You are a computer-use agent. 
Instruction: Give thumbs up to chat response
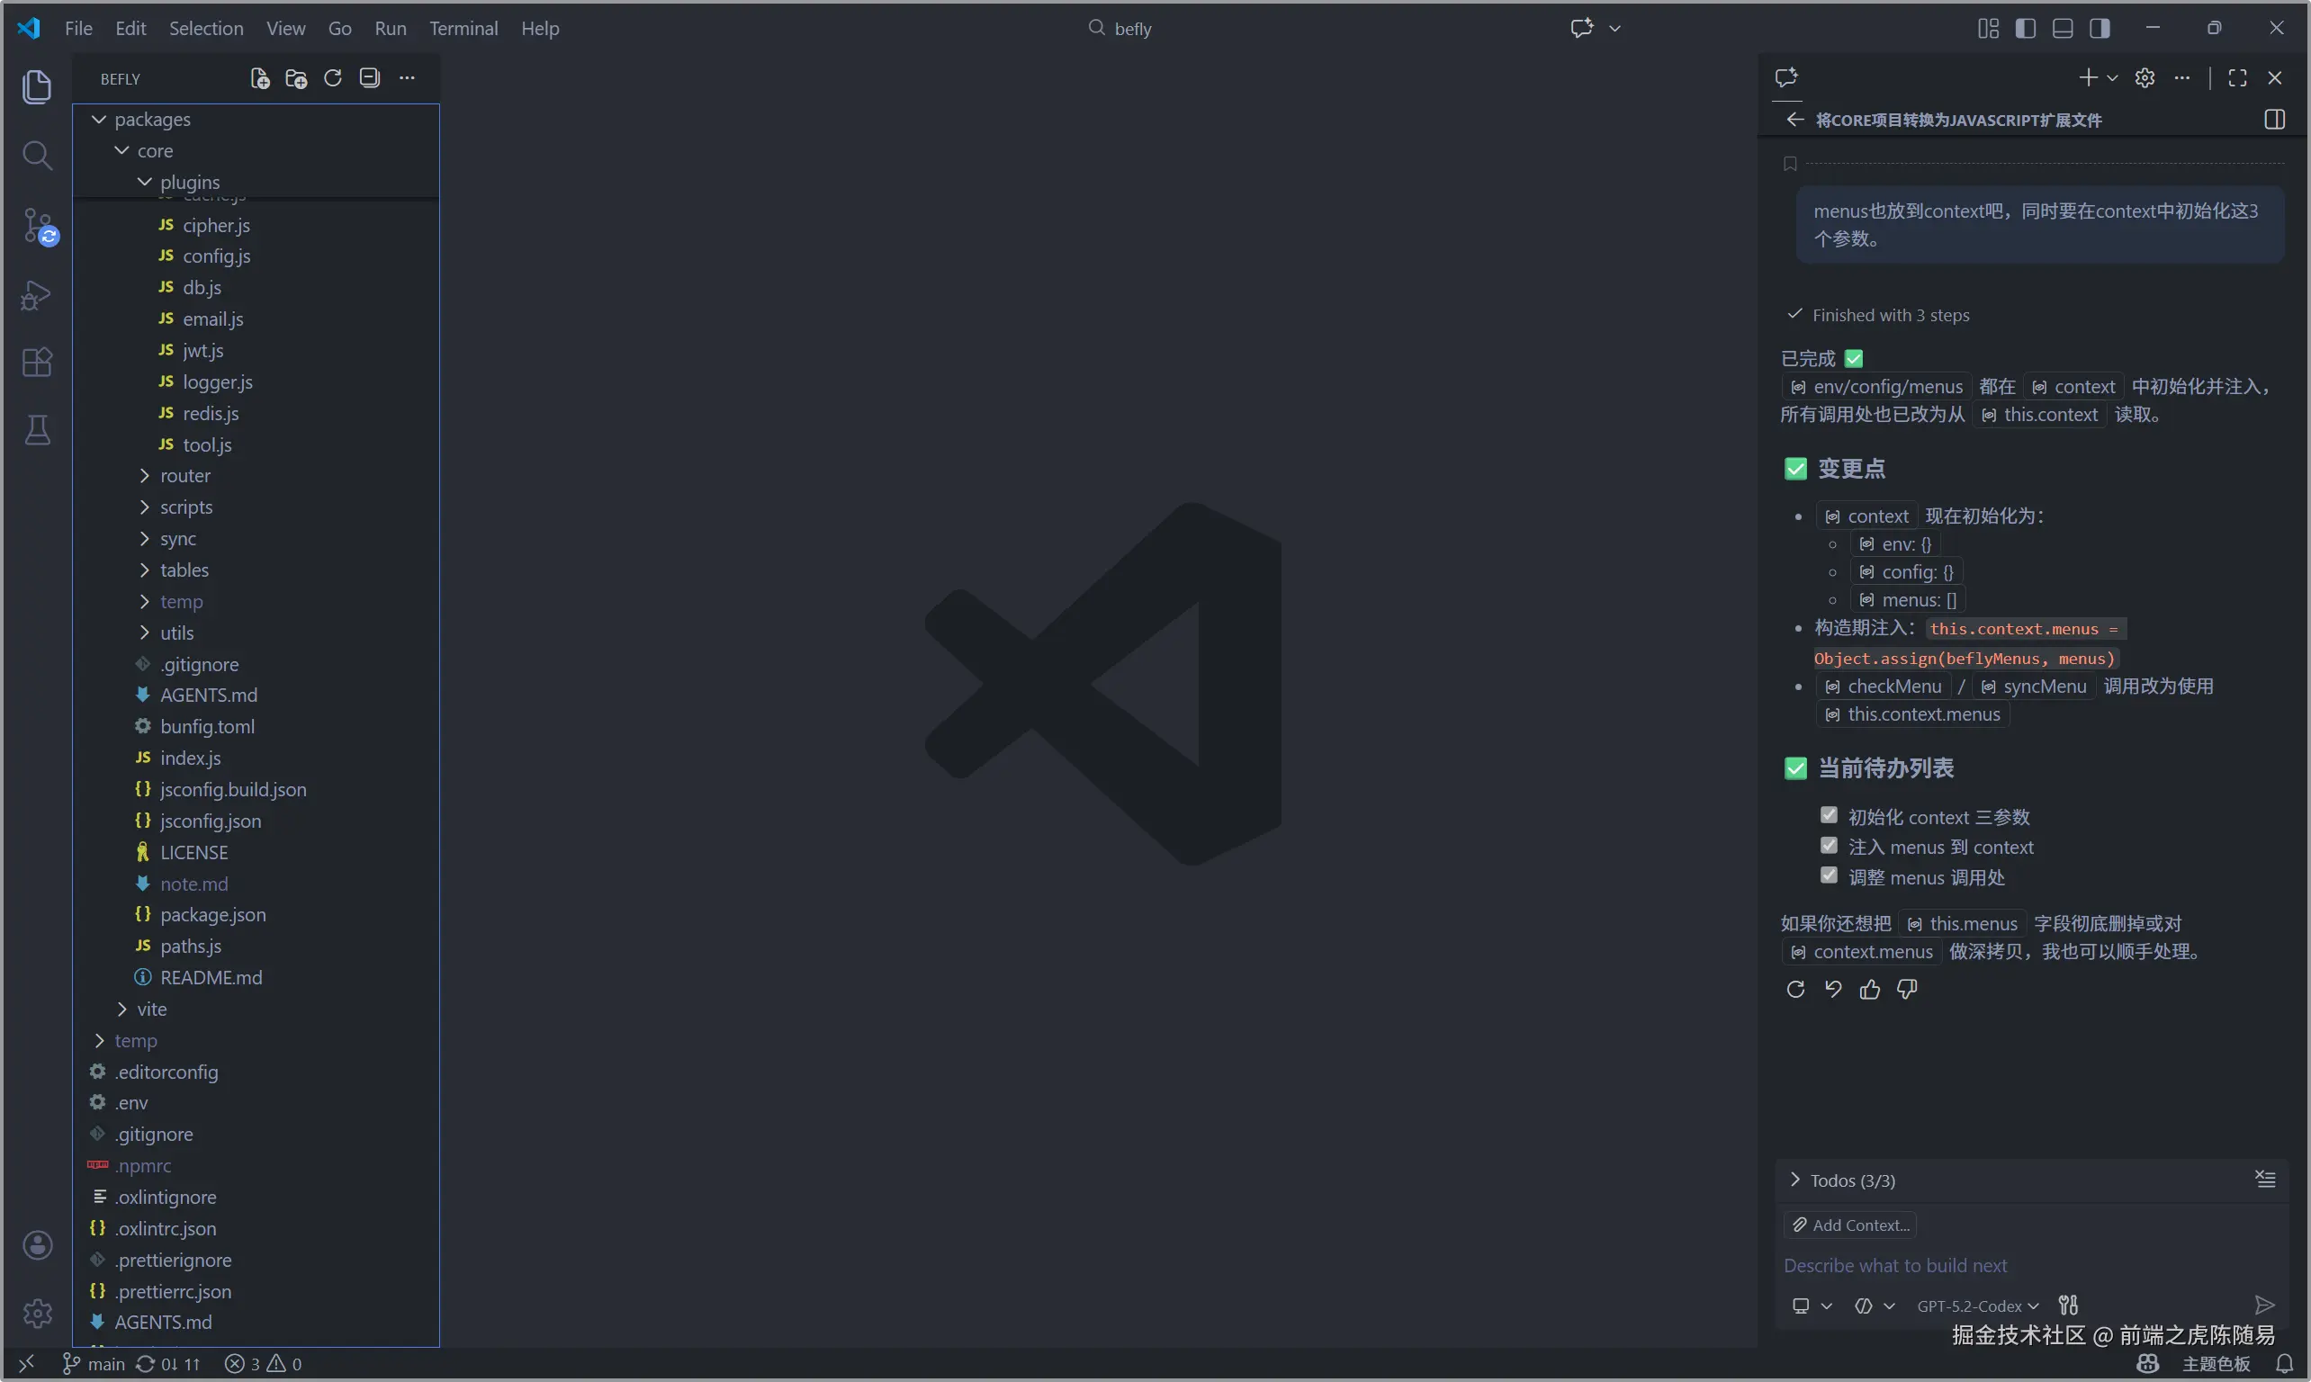click(1869, 989)
